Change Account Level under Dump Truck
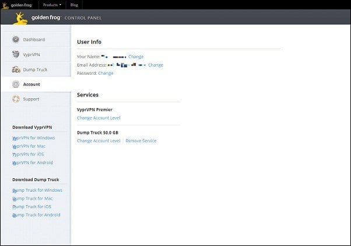The width and height of the screenshot is (351, 246). click(x=99, y=141)
